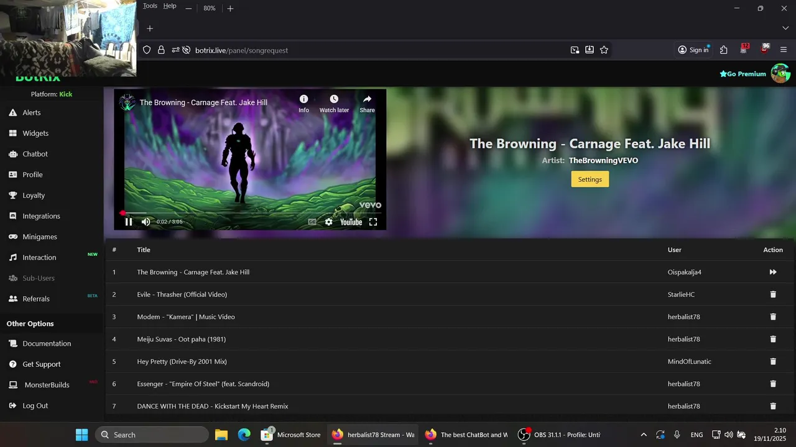Delete Essenger - Empire Of Steel entry
796x447 pixels.
tap(773, 384)
